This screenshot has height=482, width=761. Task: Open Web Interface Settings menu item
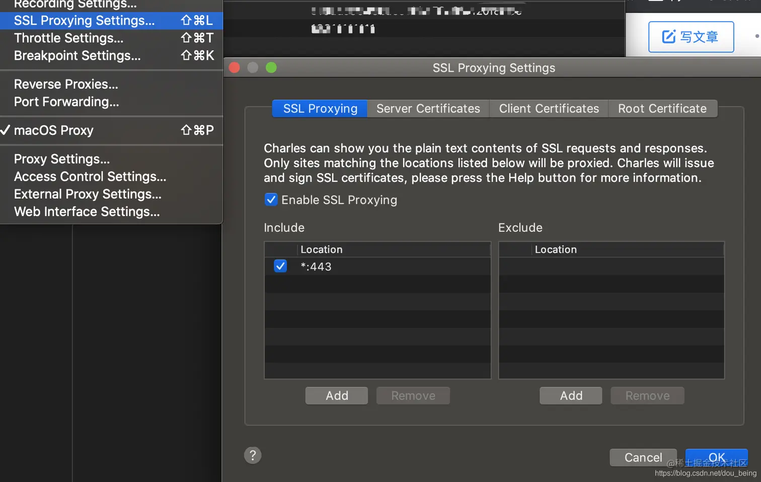pyautogui.click(x=111, y=212)
